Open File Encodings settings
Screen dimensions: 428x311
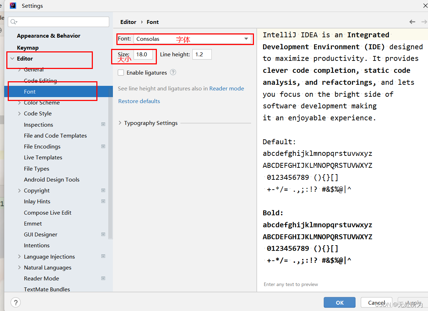tap(42, 146)
